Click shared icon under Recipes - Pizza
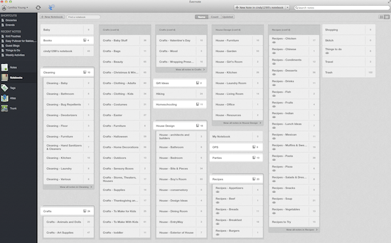Image resolution: width=391 pixels, height=243 pixels. tap(274, 171)
